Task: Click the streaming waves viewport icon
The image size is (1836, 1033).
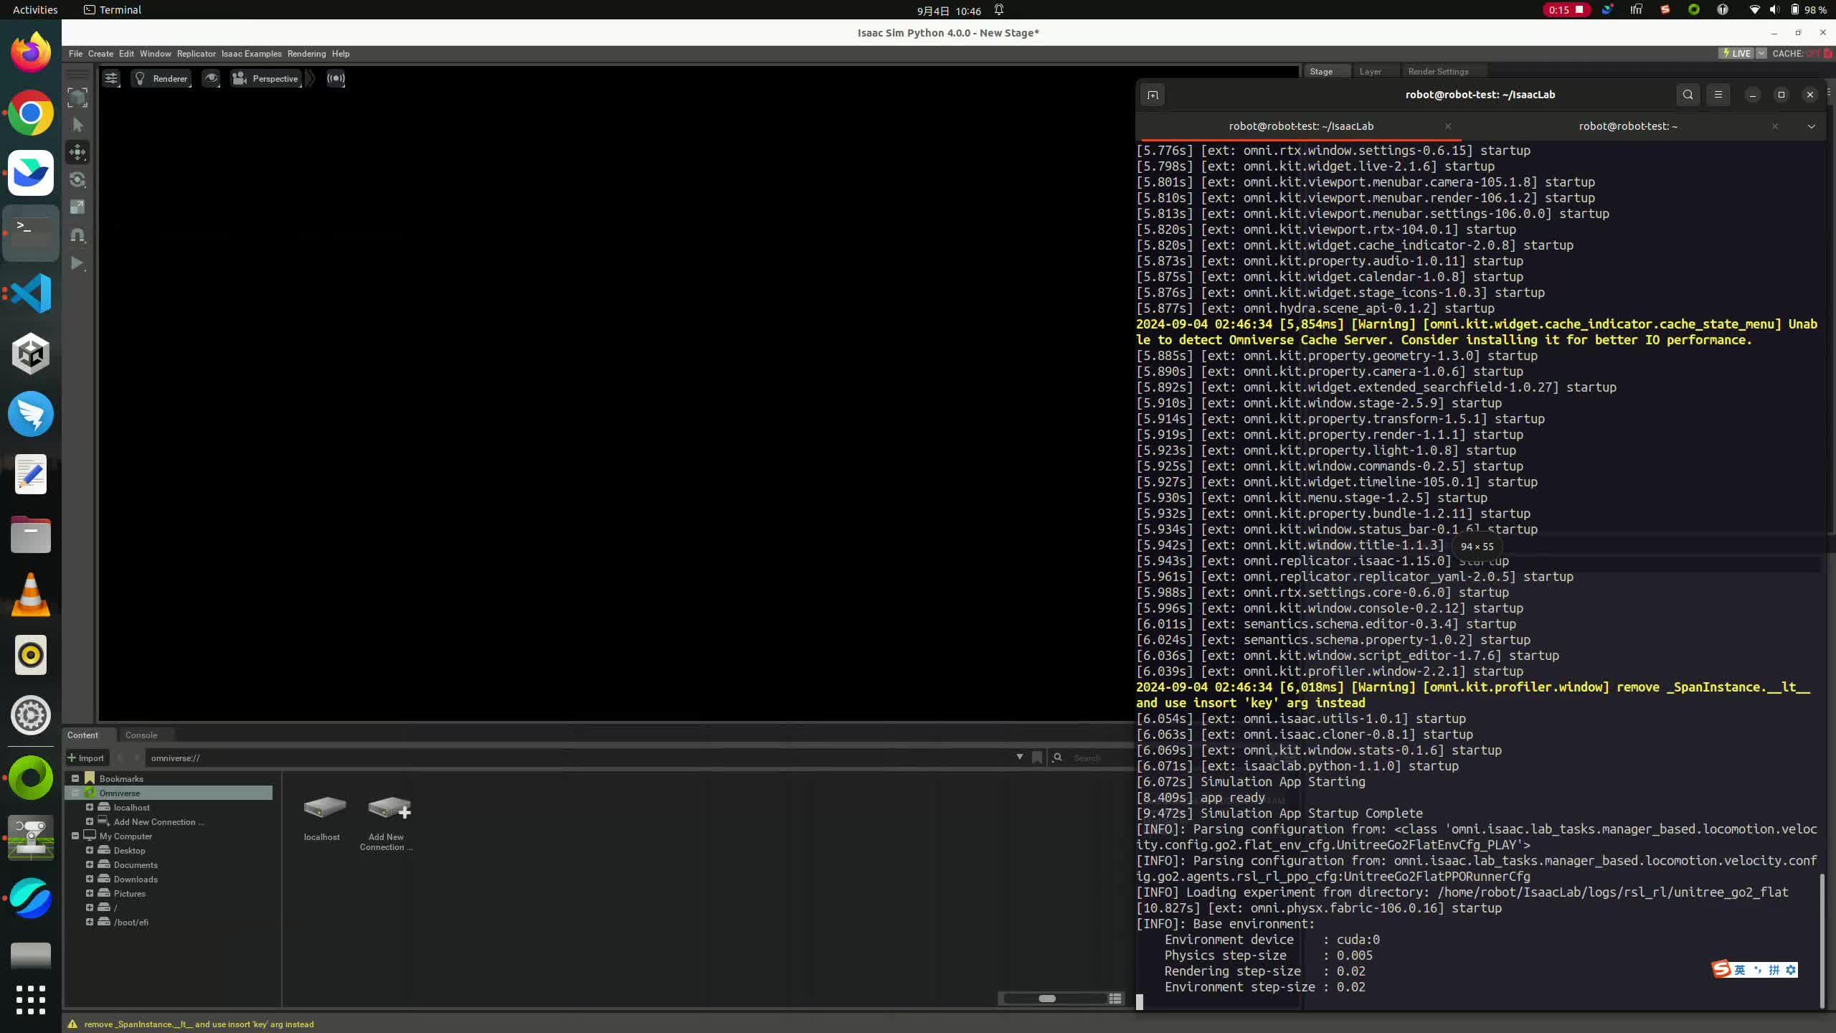Action: coord(336,78)
